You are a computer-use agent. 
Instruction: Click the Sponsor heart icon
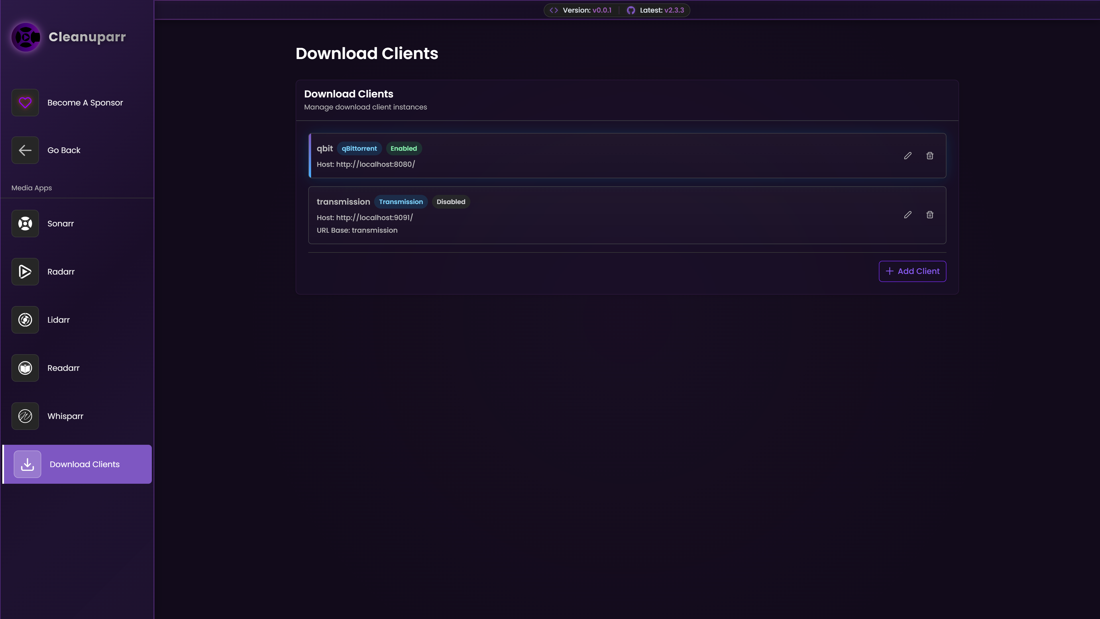pos(25,103)
